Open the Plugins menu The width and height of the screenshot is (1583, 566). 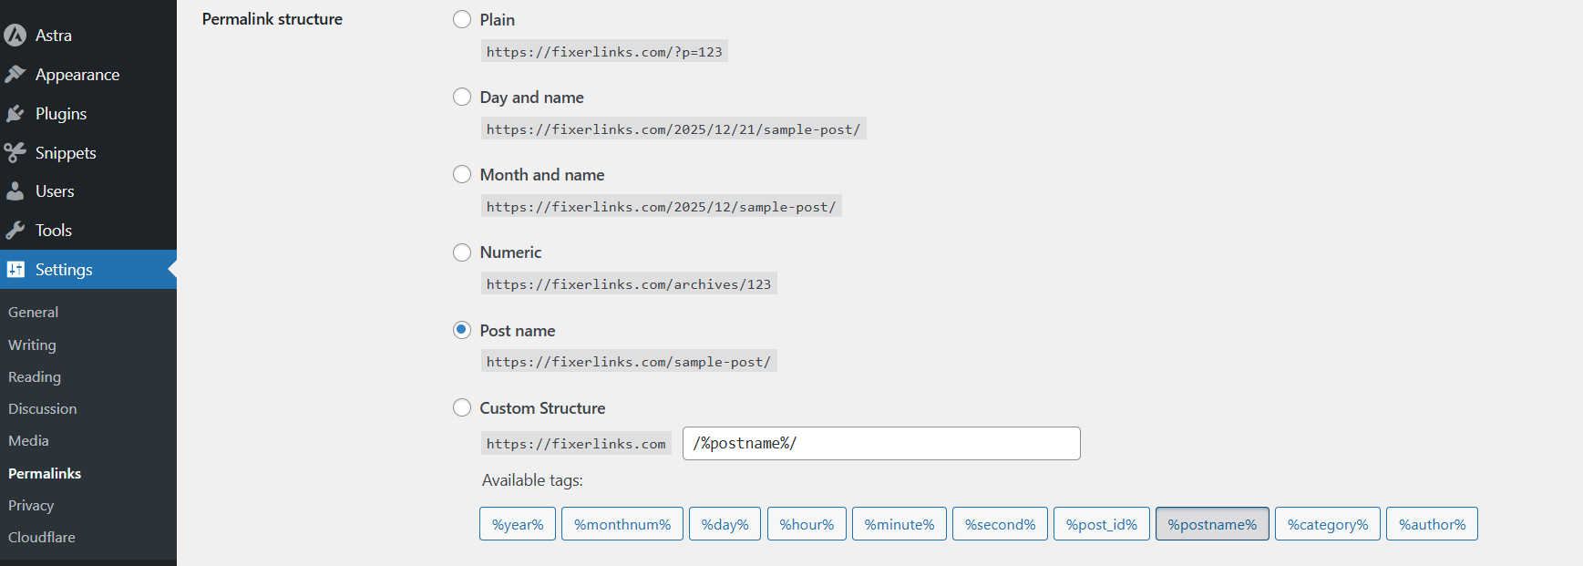tap(88, 114)
